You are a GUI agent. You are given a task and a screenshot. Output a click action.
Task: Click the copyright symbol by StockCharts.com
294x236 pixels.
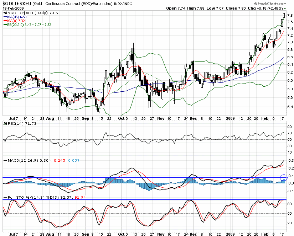pos(256,4)
